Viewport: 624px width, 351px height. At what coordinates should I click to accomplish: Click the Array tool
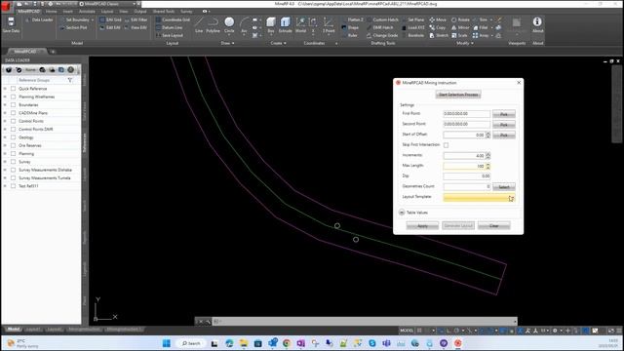pos(481,35)
